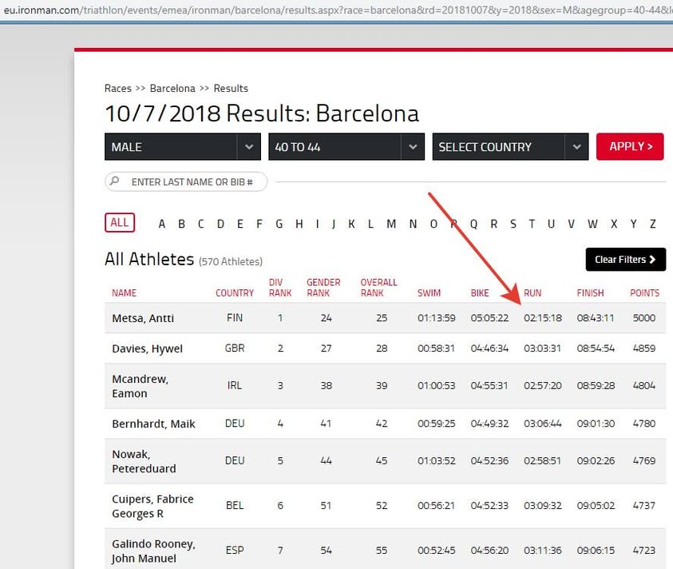Filter athletes by letter Z

(x=653, y=224)
